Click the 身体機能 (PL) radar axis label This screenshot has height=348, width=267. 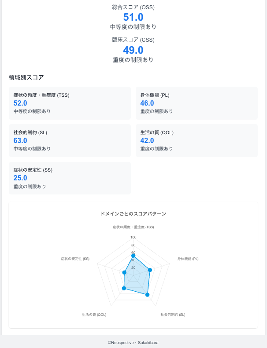pyautogui.click(x=188, y=259)
